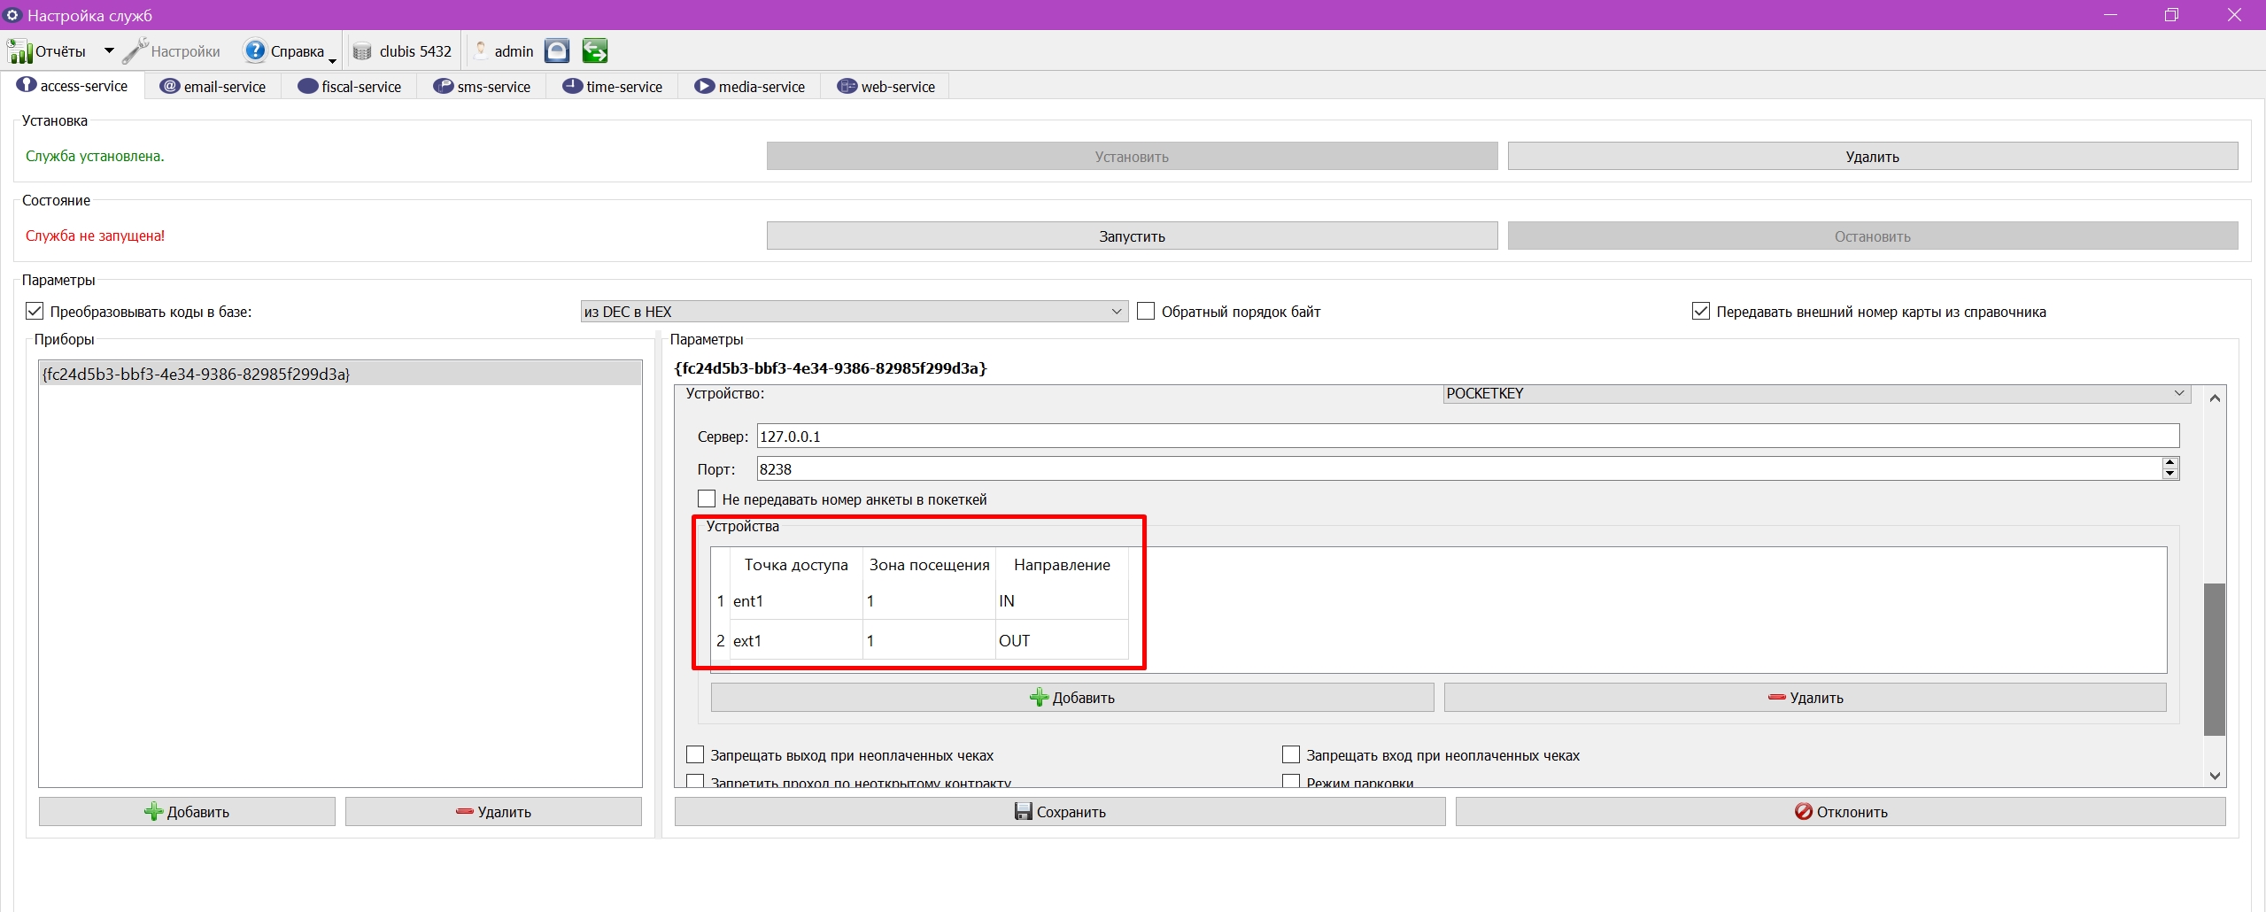Switch to the web-service tab
Screen dimensions: 2266x912
tap(886, 87)
